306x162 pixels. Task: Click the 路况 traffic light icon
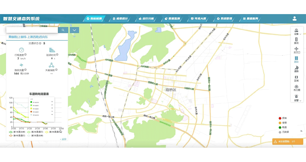(296, 40)
